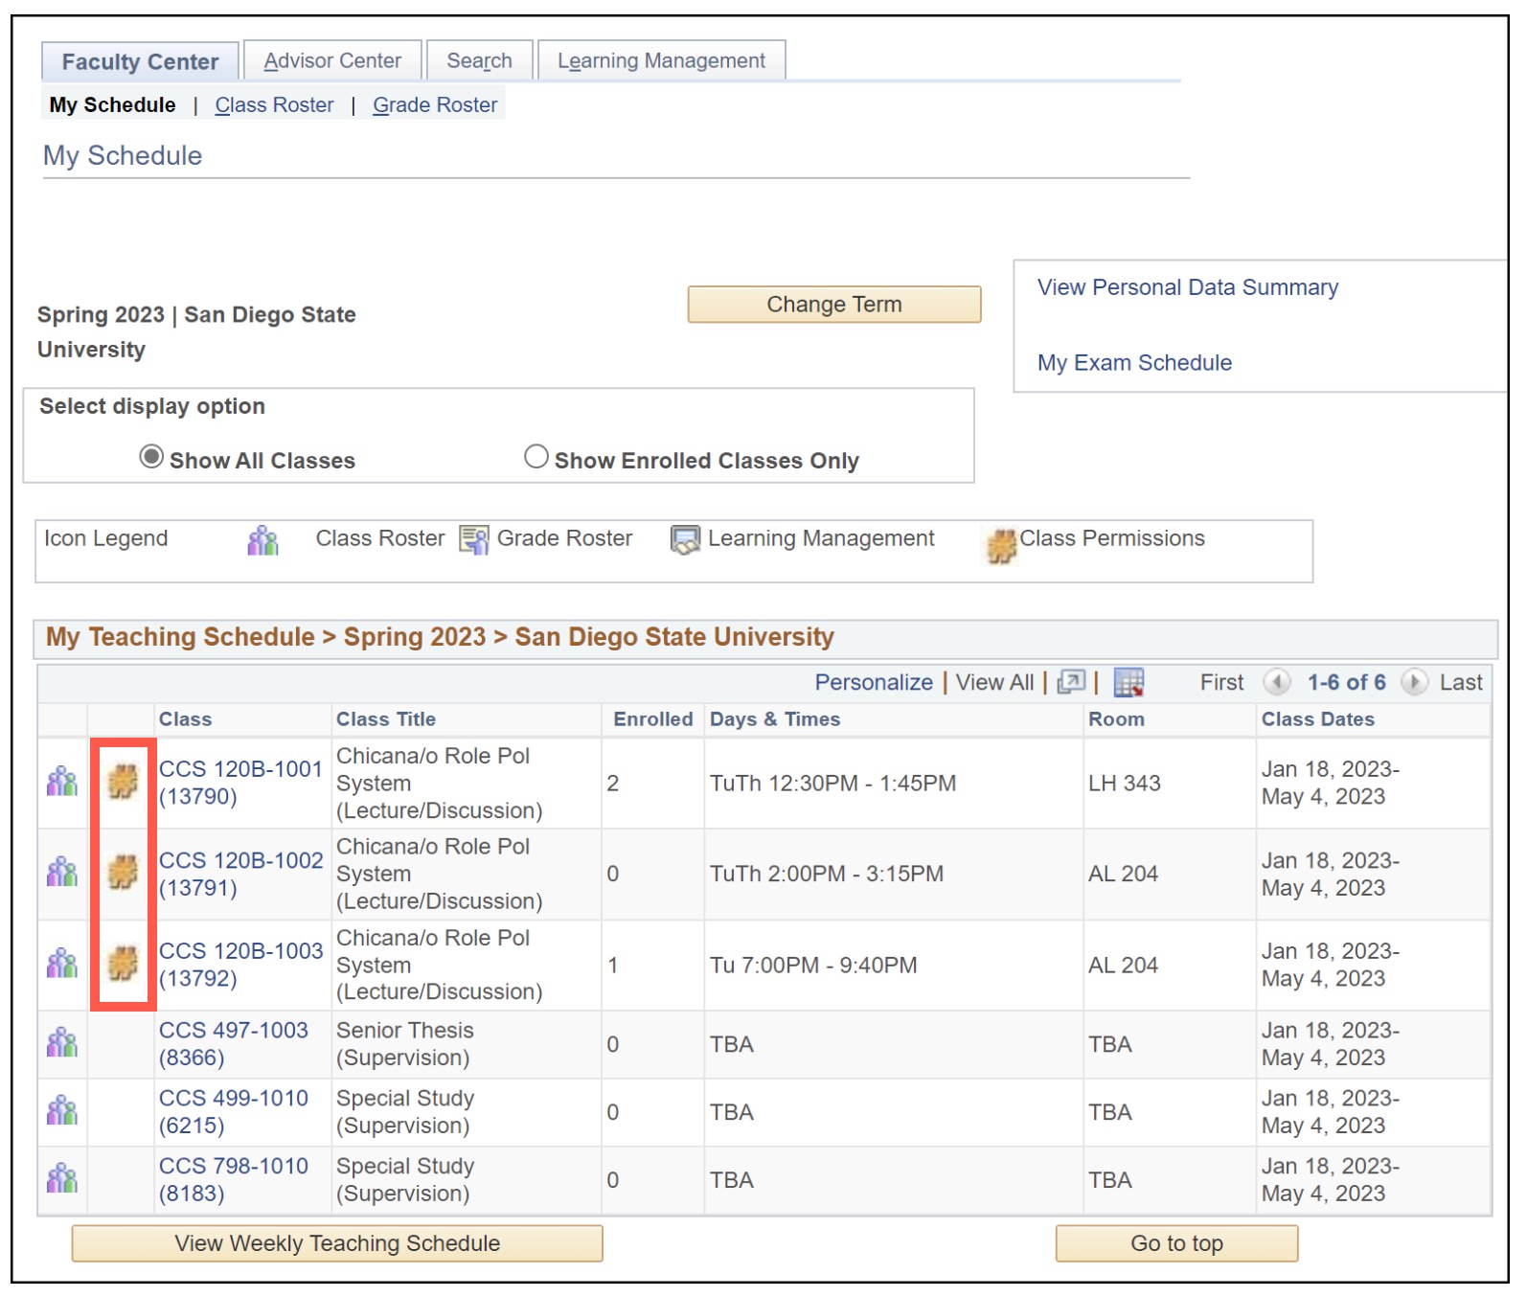Open class roster icon for CCS 798-1010
The height and width of the screenshot is (1297, 1527).
point(62,1178)
